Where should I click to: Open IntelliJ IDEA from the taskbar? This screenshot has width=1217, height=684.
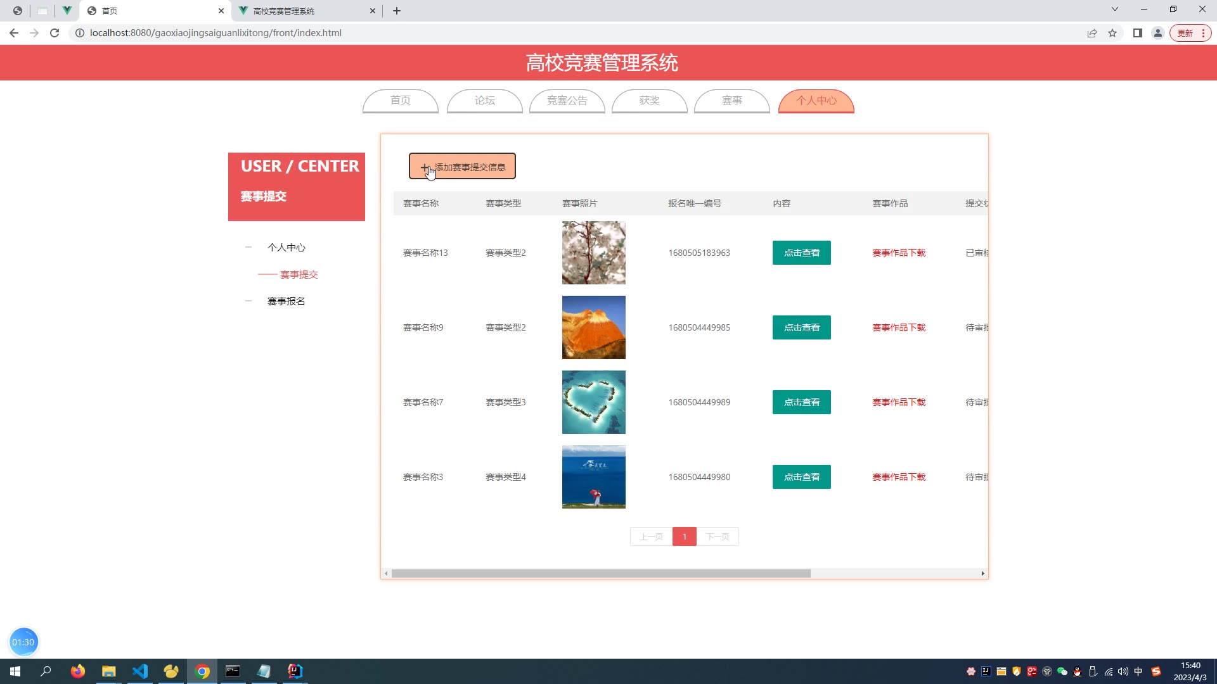[x=295, y=671]
